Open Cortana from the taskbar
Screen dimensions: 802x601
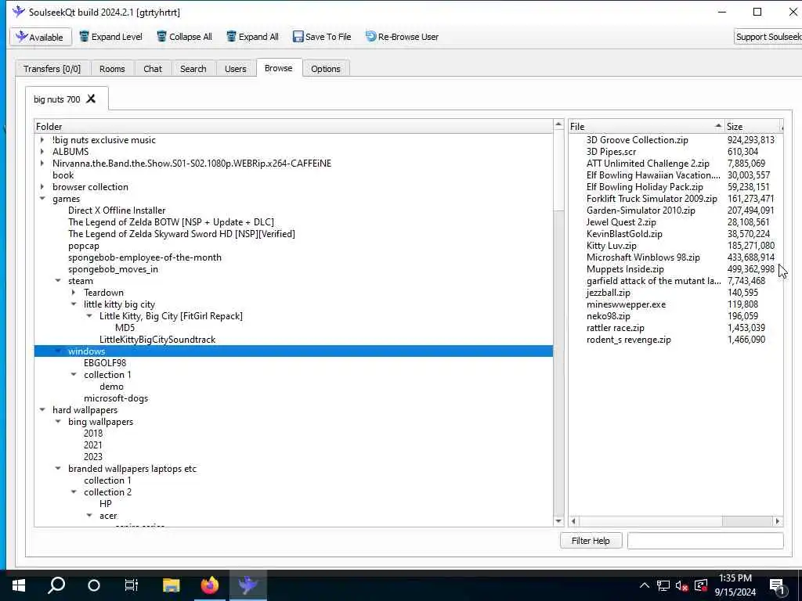click(94, 585)
